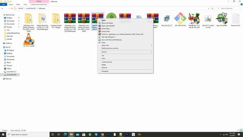Go up one folder level
Image resolution: width=243 pixels, height=137 pixels.
(12, 8)
